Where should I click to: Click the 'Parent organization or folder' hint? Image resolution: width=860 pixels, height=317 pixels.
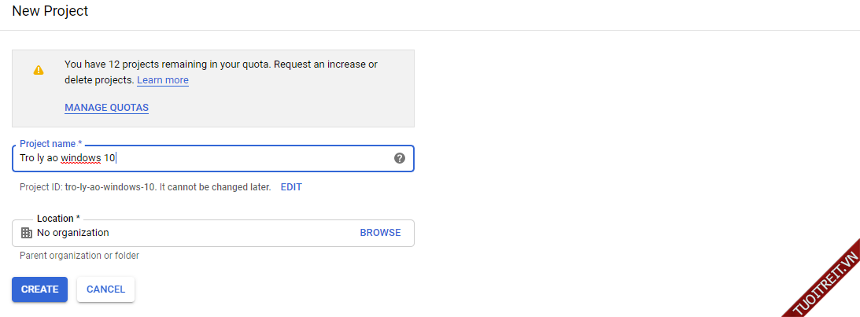(79, 256)
